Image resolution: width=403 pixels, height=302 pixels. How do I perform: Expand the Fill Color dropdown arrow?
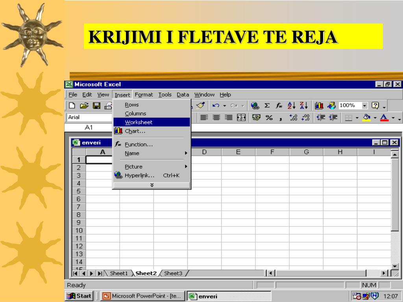click(375, 118)
